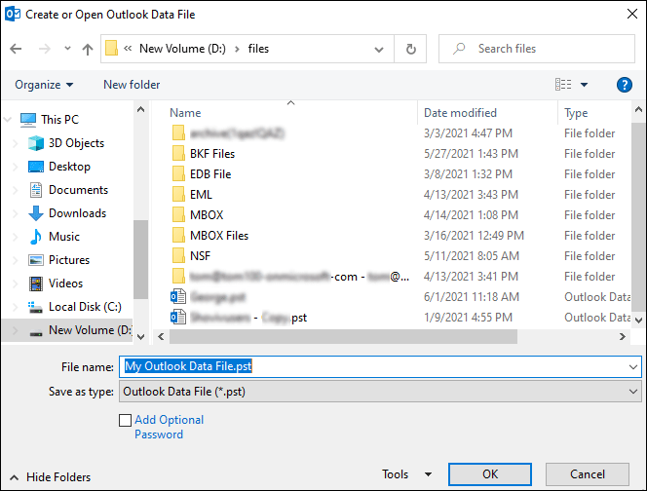Screen dimensions: 647x491
Task: Click the 3/8/2021 1:32 PM date cell
Action: (x=468, y=174)
